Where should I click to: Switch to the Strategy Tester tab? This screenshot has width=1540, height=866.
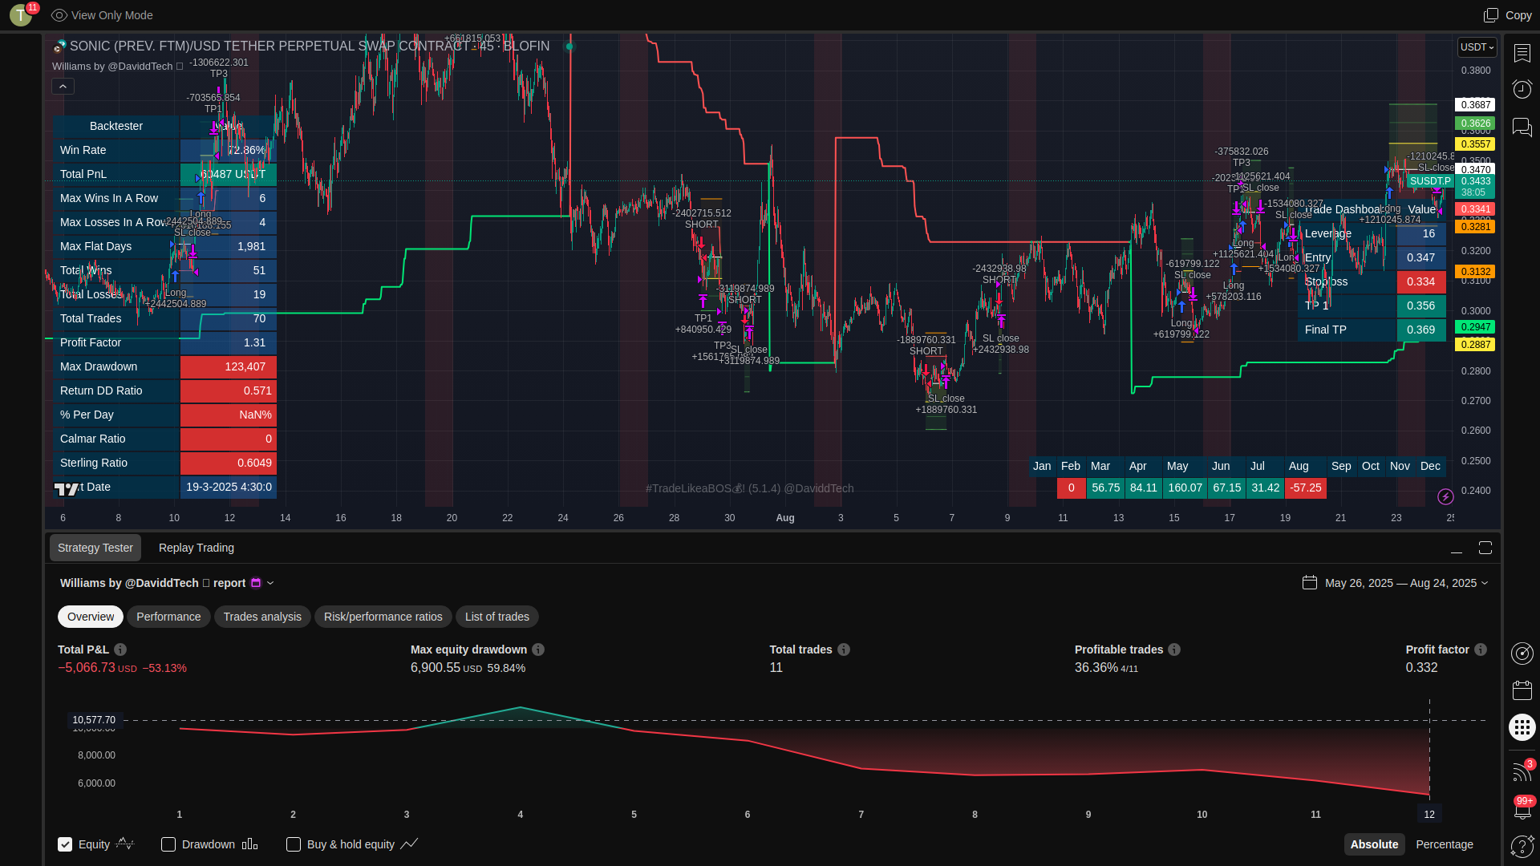click(95, 548)
